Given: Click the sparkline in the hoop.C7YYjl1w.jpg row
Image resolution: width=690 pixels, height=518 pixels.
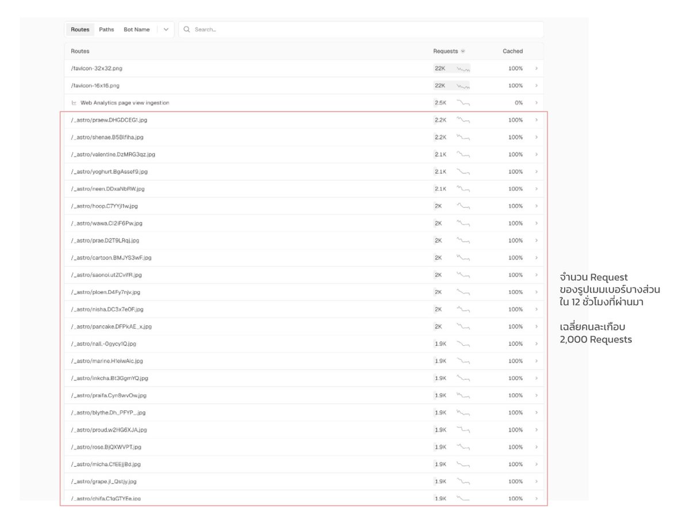Looking at the screenshot, I should 463,206.
